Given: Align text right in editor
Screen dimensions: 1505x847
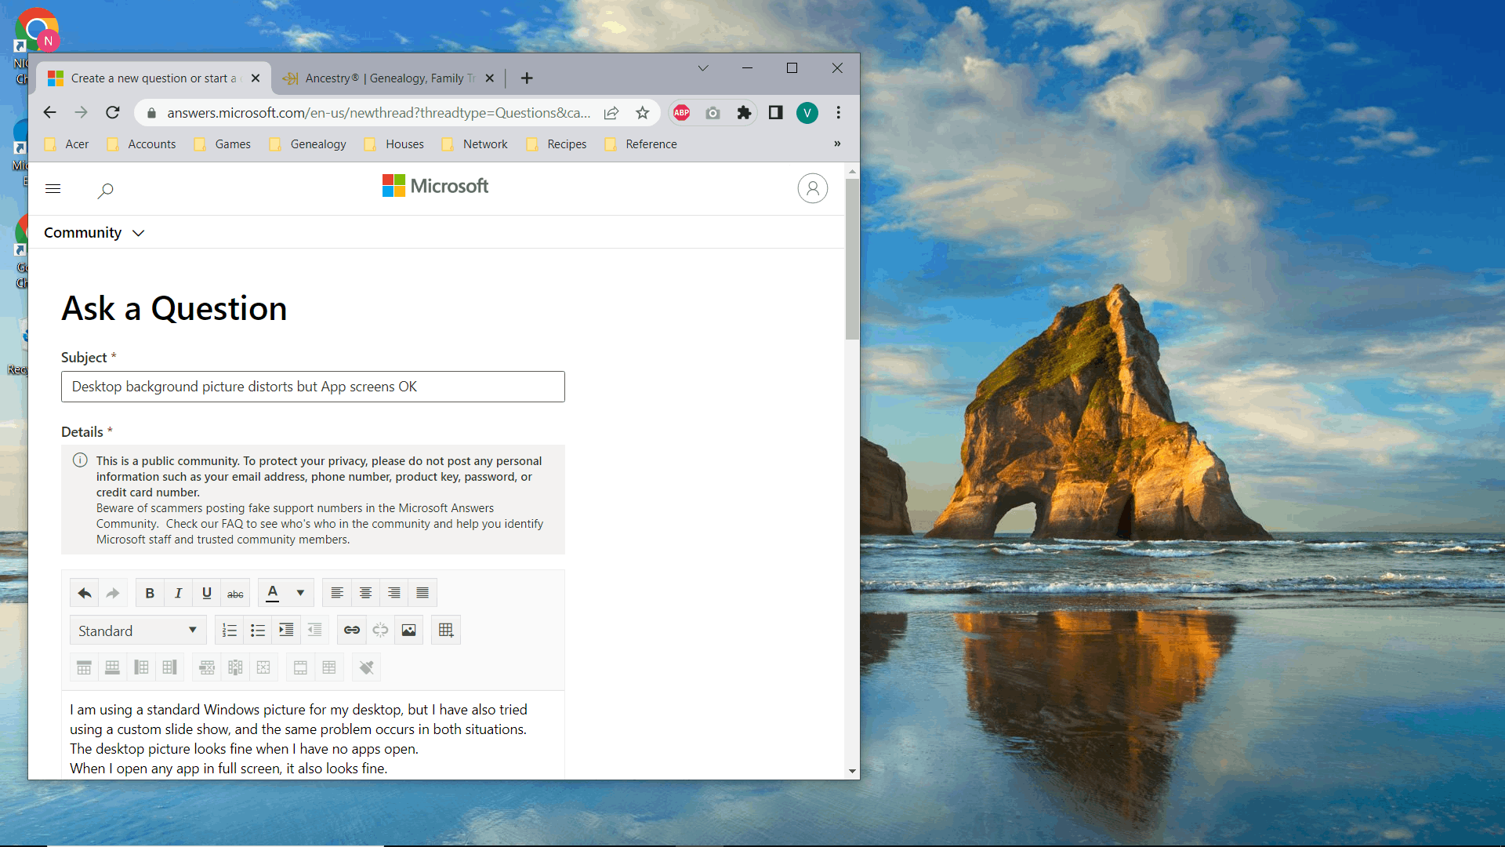Looking at the screenshot, I should pyautogui.click(x=394, y=593).
